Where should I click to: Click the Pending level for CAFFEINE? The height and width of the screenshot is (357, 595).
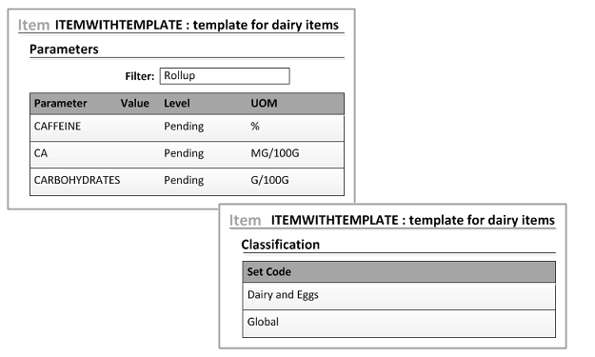point(184,127)
